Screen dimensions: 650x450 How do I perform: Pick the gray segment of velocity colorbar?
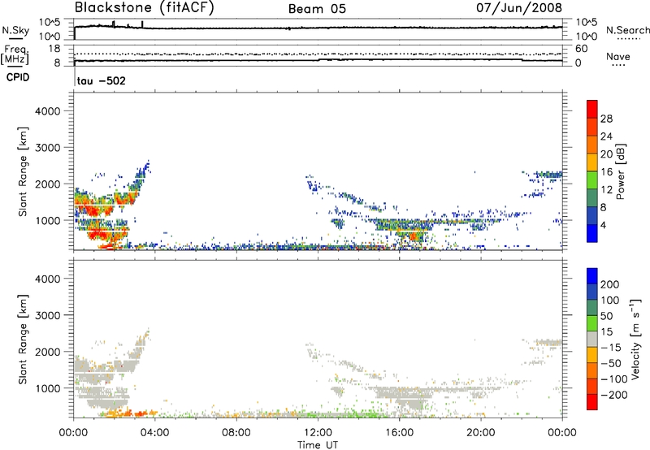[x=592, y=340]
